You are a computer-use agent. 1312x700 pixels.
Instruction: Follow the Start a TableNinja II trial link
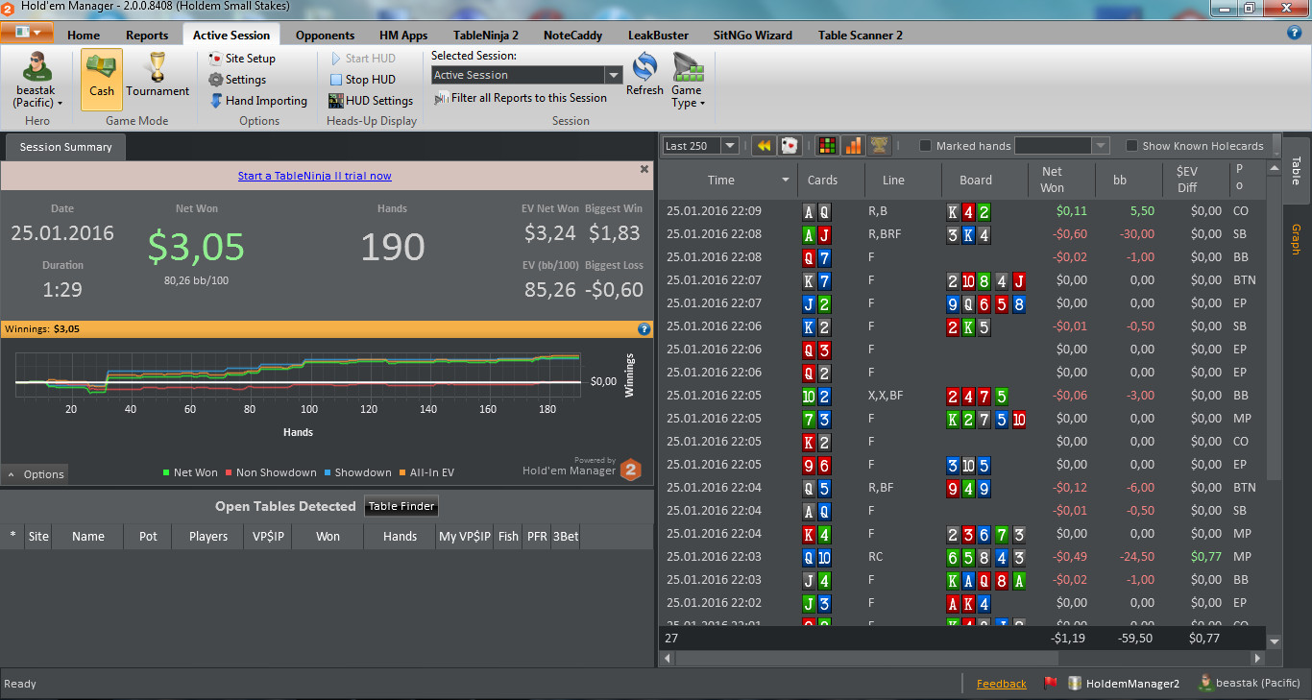pos(315,176)
